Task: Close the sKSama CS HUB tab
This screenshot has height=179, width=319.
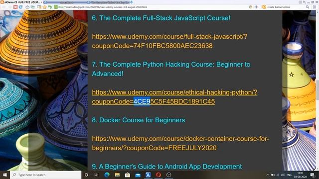Action: [41, 2]
